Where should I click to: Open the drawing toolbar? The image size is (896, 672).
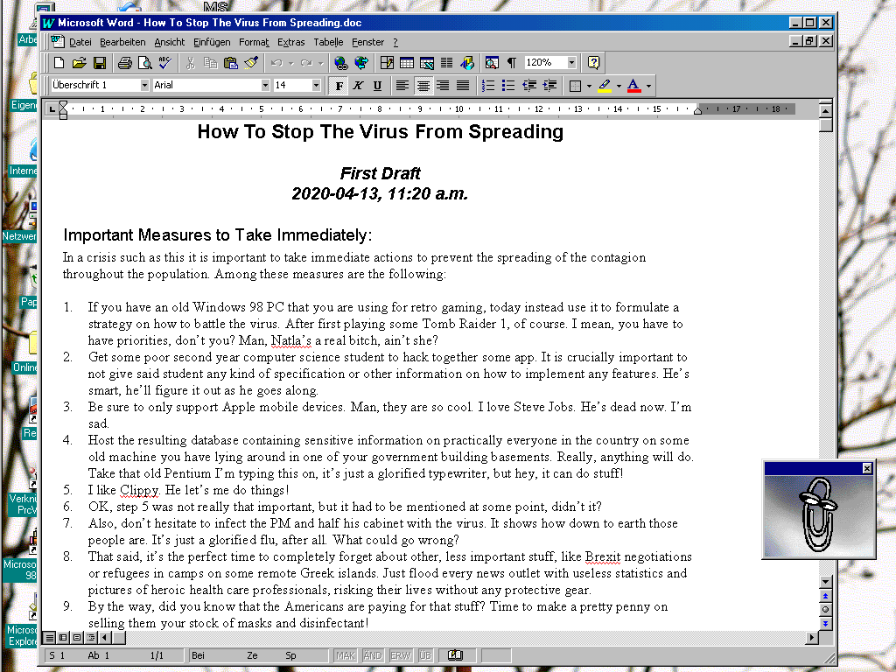pos(467,63)
